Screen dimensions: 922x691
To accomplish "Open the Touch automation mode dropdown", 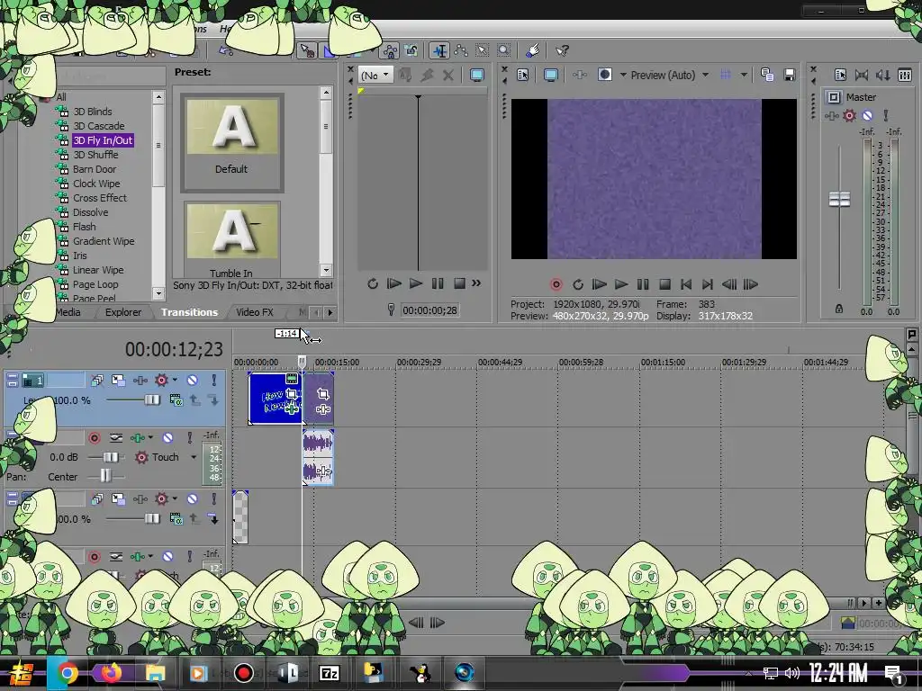I will (x=194, y=457).
